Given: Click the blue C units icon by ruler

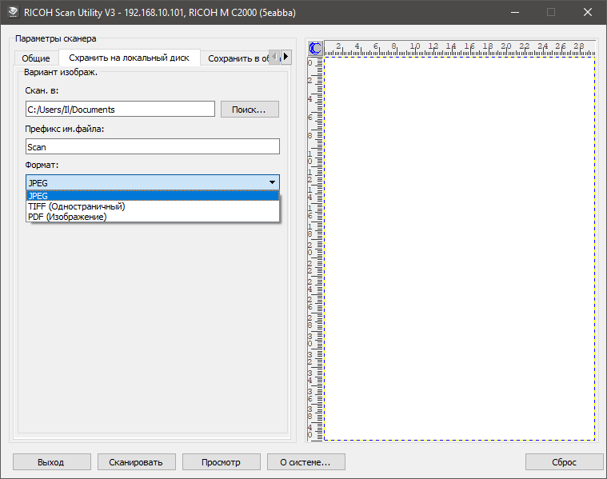Looking at the screenshot, I should pos(315,49).
